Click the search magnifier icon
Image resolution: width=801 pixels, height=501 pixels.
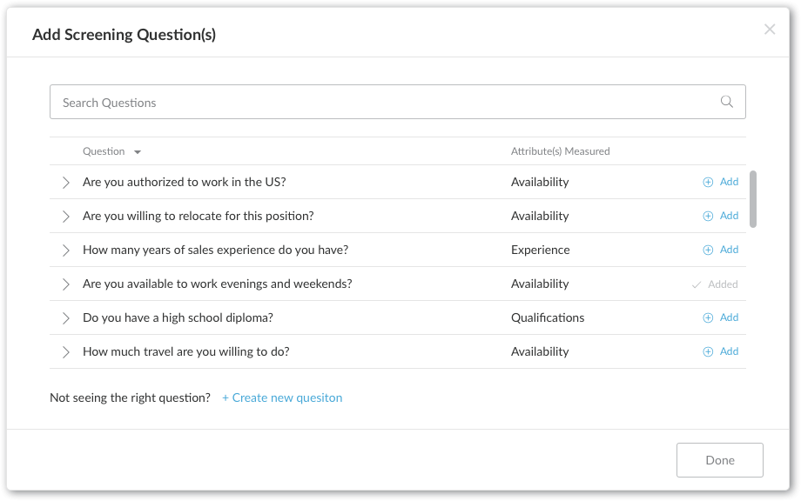pos(727,102)
